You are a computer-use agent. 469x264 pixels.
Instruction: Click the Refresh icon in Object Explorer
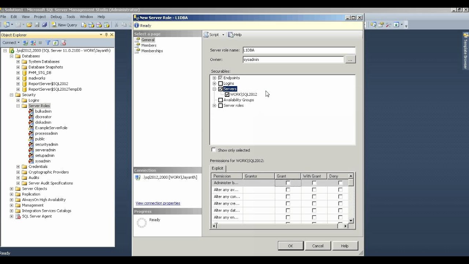55,43
